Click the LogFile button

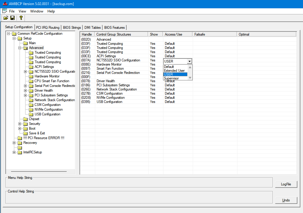[x=286, y=184]
